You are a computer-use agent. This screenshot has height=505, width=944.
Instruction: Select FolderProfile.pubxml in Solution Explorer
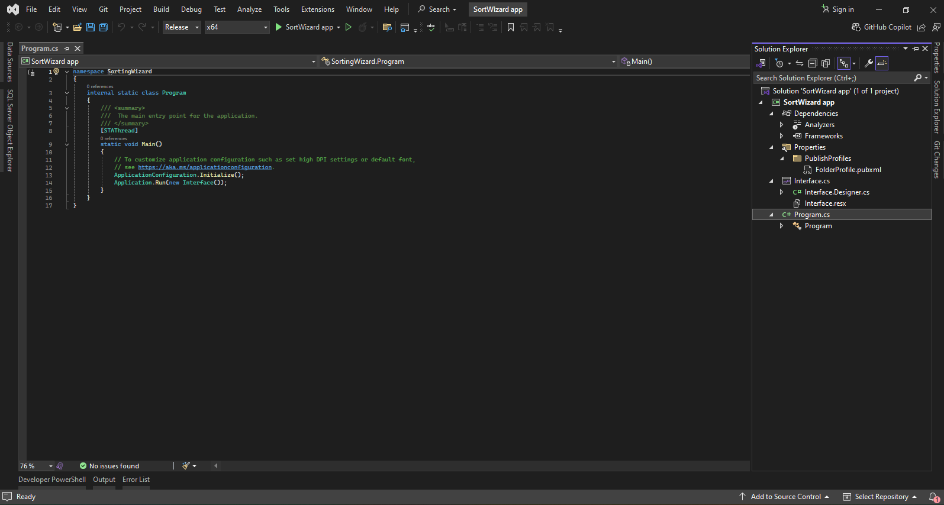(x=848, y=170)
